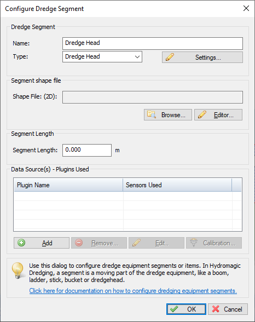Click the green plus icon on Add
Screen dimensions: 255x322
[21, 243]
